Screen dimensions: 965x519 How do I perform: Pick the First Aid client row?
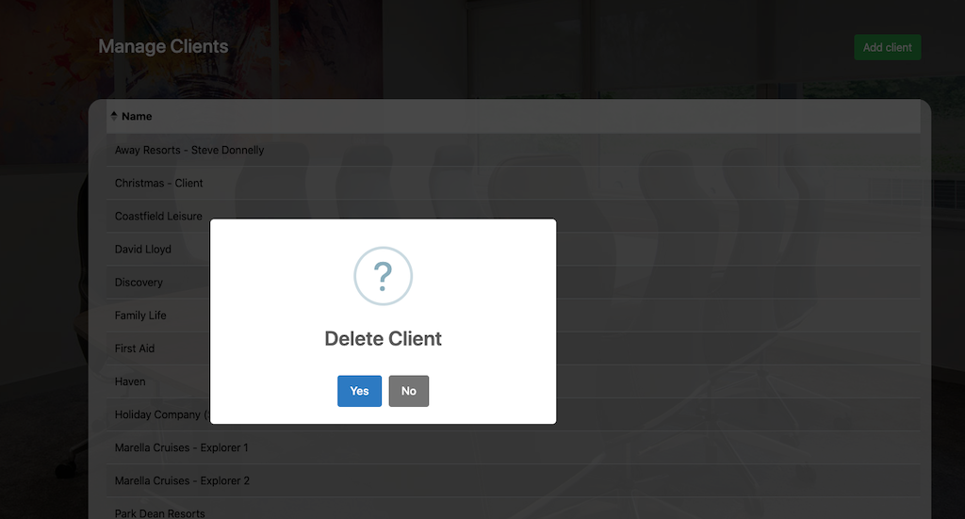[135, 349]
